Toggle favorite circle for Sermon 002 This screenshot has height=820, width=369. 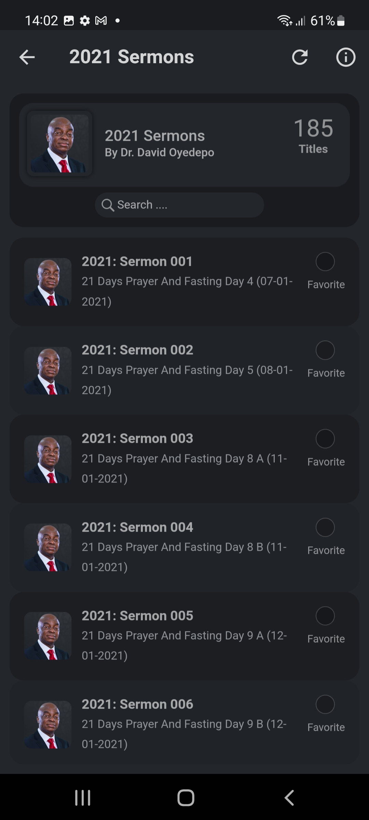tap(325, 350)
